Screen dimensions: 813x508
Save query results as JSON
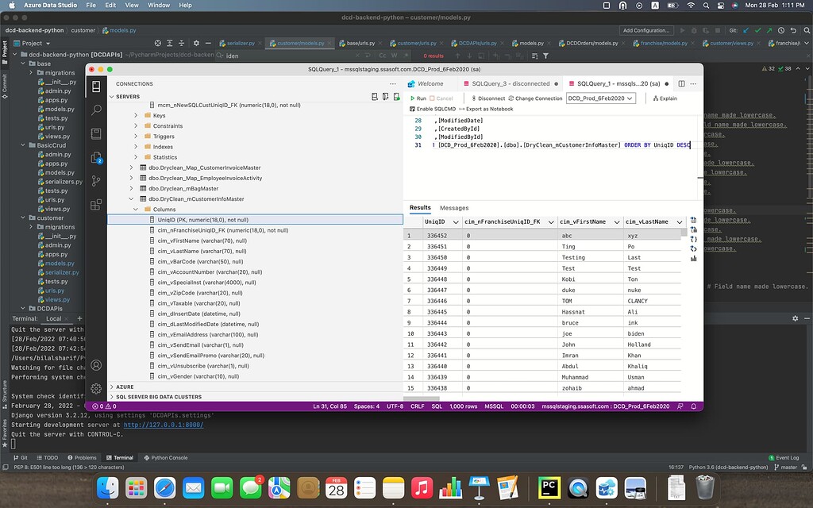[693, 240]
